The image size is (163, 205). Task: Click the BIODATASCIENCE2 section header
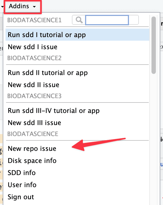[x=34, y=58]
